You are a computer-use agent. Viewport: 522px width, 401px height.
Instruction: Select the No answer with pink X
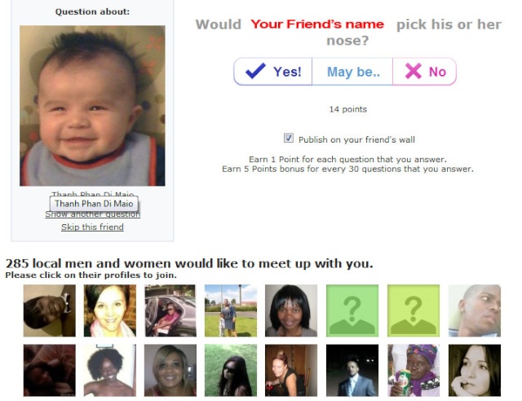424,72
